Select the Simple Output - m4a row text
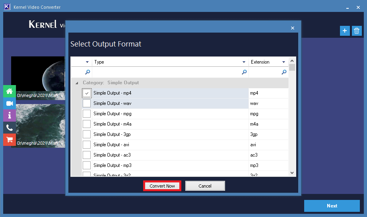Image resolution: width=367 pixels, height=217 pixels. click(x=113, y=124)
